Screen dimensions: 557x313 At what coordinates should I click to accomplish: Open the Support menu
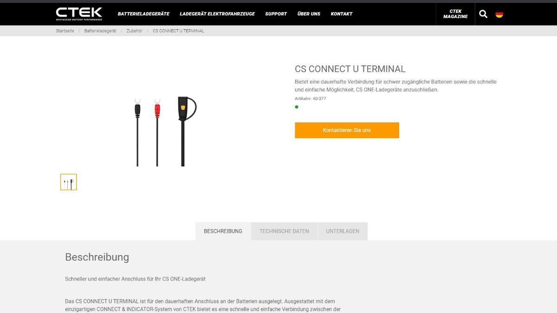pyautogui.click(x=276, y=14)
